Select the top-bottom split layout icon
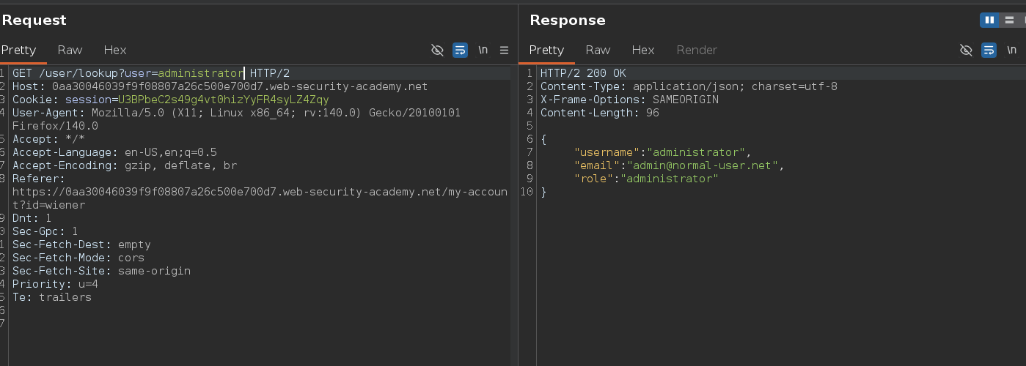1026x366 pixels. click(1009, 20)
